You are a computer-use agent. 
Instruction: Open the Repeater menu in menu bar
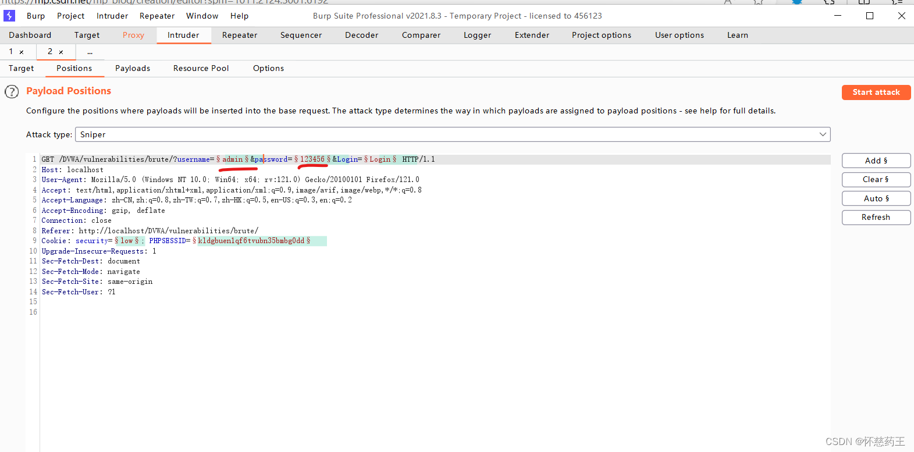pyautogui.click(x=157, y=16)
